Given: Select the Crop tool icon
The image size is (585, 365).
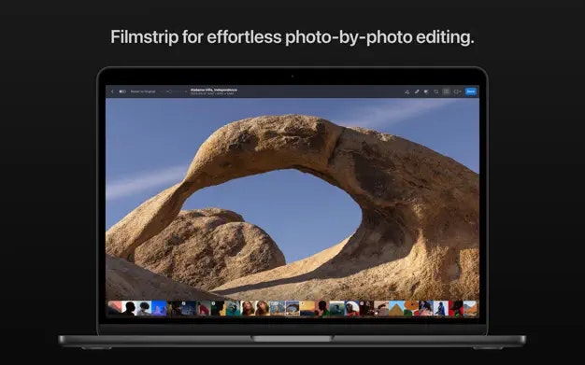Looking at the screenshot, I should pyautogui.click(x=436, y=91).
